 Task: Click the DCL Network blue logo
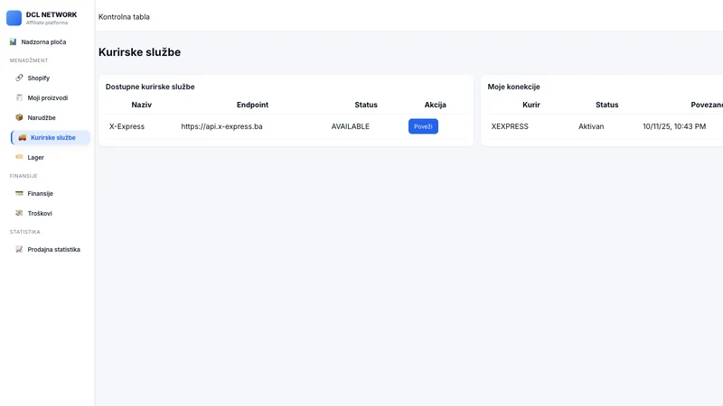pos(14,18)
